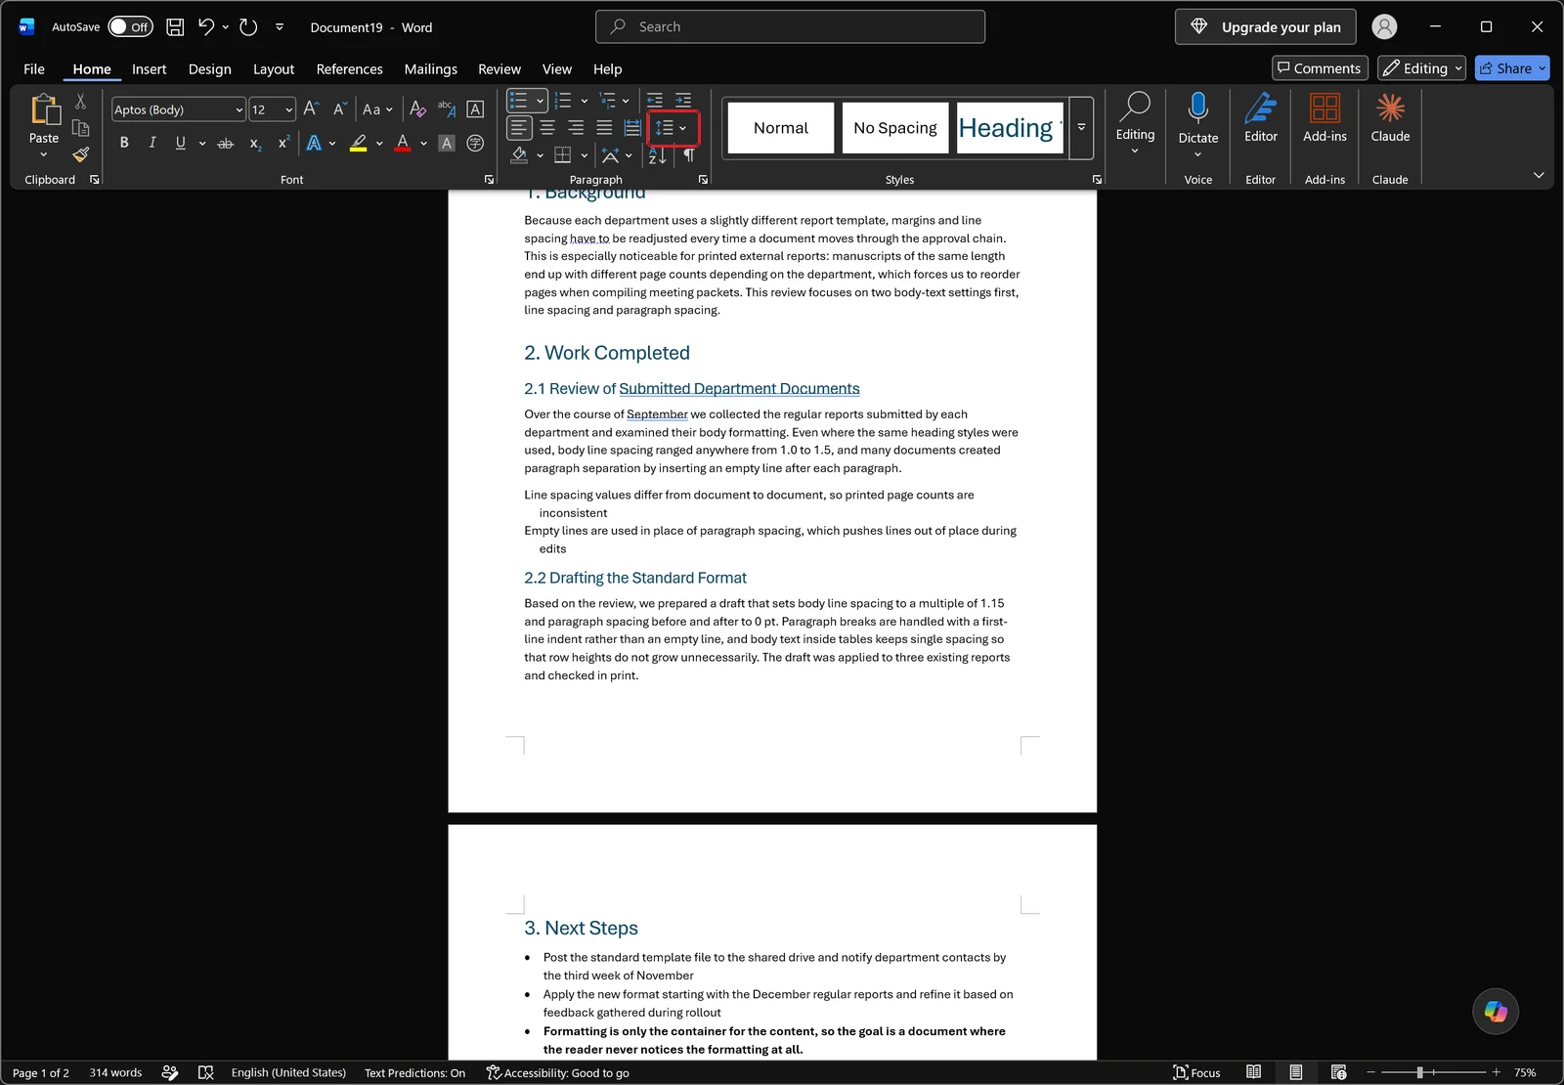The width and height of the screenshot is (1564, 1085).
Task: Clear all formatting from selection
Action: [417, 109]
